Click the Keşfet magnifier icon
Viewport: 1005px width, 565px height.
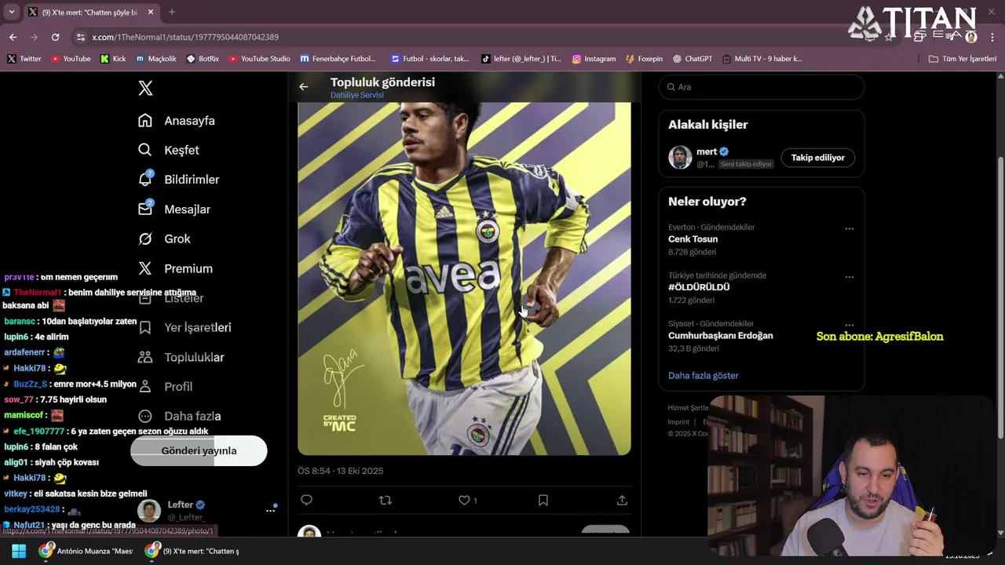145,150
